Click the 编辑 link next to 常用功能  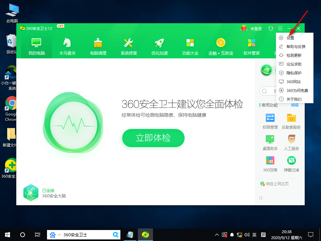294,105
